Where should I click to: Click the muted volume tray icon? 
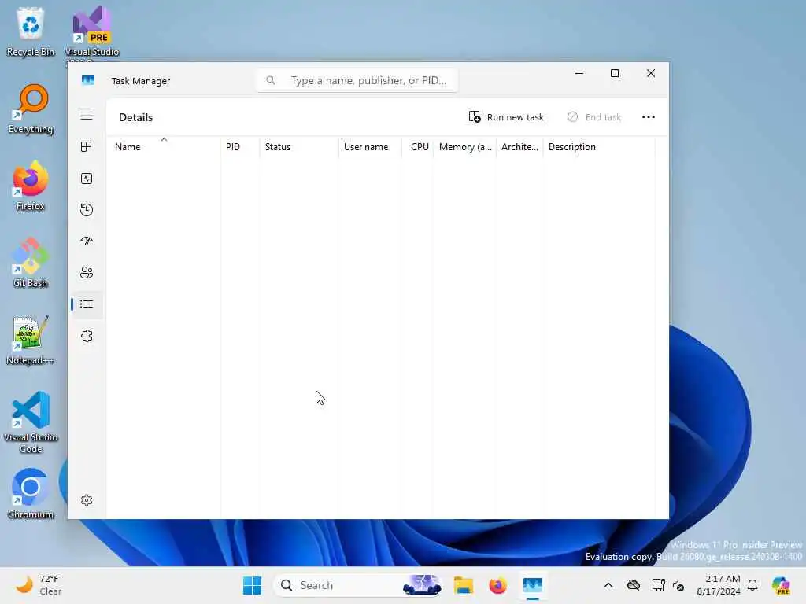click(678, 585)
